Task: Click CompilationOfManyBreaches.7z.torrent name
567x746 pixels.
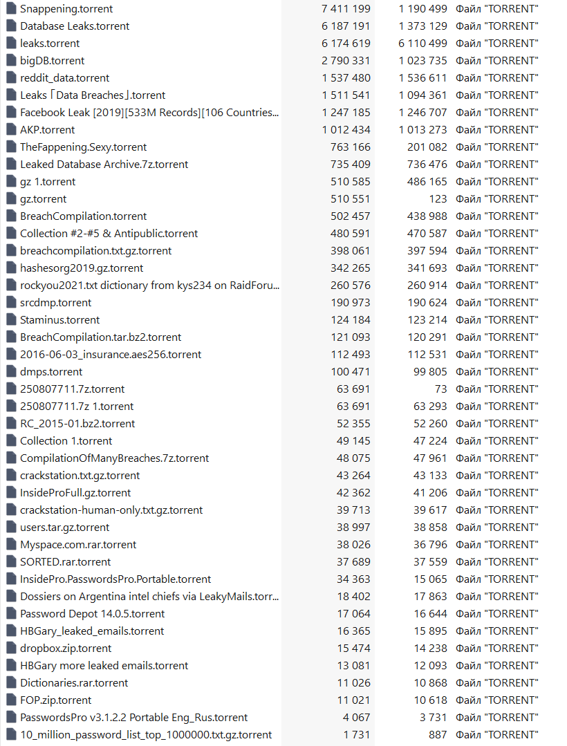Action: click(x=114, y=458)
